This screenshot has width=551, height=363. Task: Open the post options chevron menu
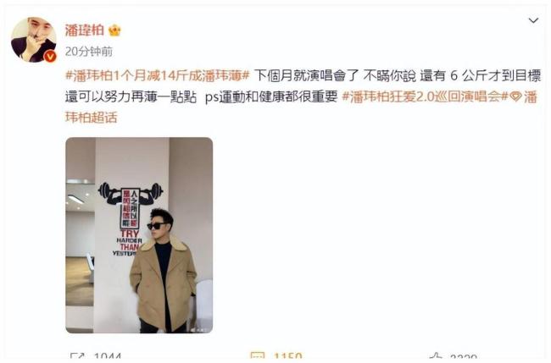point(533,20)
